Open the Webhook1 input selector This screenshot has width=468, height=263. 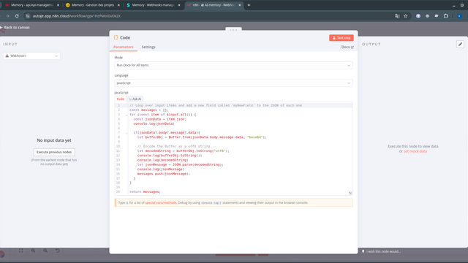[31, 56]
